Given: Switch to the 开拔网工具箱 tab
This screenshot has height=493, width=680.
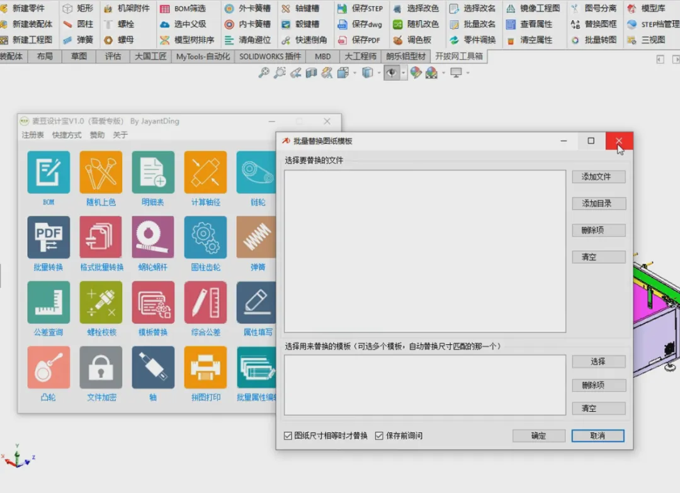Looking at the screenshot, I should coord(459,57).
